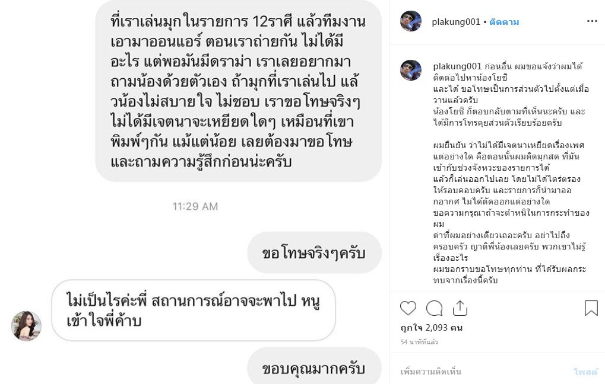This screenshot has height=384, width=605.
Task: Like the post with the heart icon
Action: pos(408,308)
